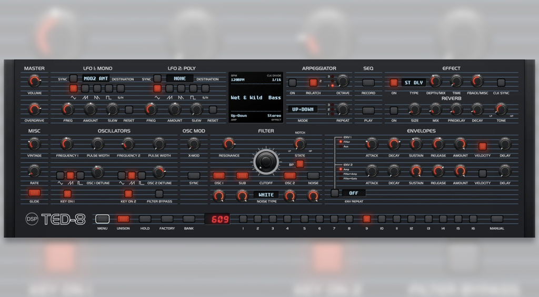Click the X-Mod knob

point(194,144)
